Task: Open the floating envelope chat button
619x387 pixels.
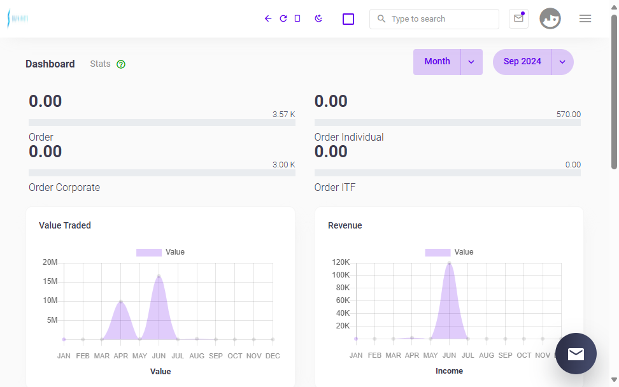Action: pos(576,354)
